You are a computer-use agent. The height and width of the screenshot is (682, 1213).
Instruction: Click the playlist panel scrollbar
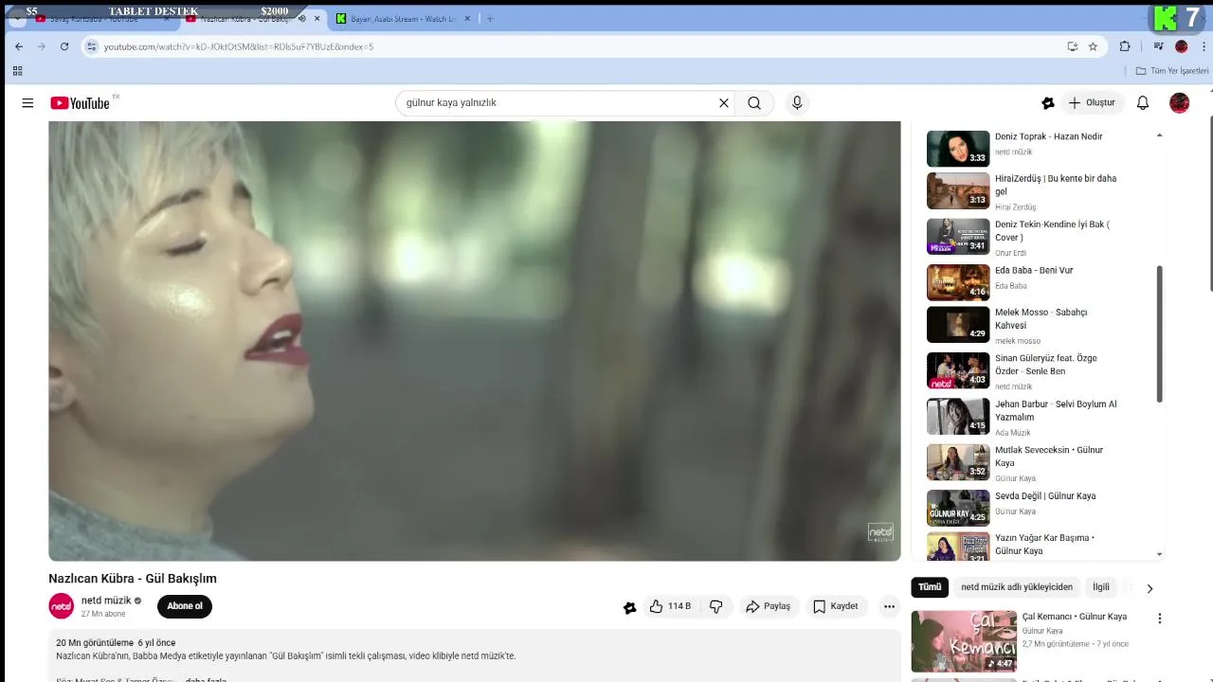coord(1160,333)
